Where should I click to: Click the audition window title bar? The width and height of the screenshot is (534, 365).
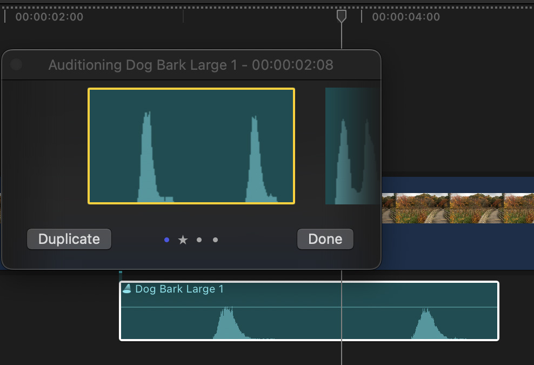pyautogui.click(x=191, y=65)
